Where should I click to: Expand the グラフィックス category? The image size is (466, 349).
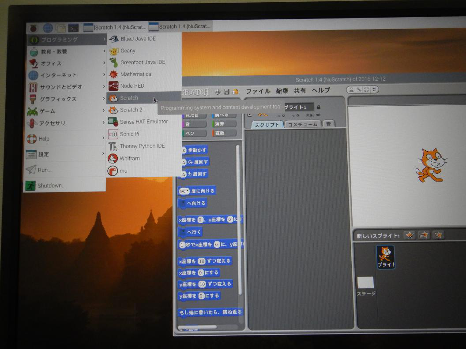click(x=67, y=99)
